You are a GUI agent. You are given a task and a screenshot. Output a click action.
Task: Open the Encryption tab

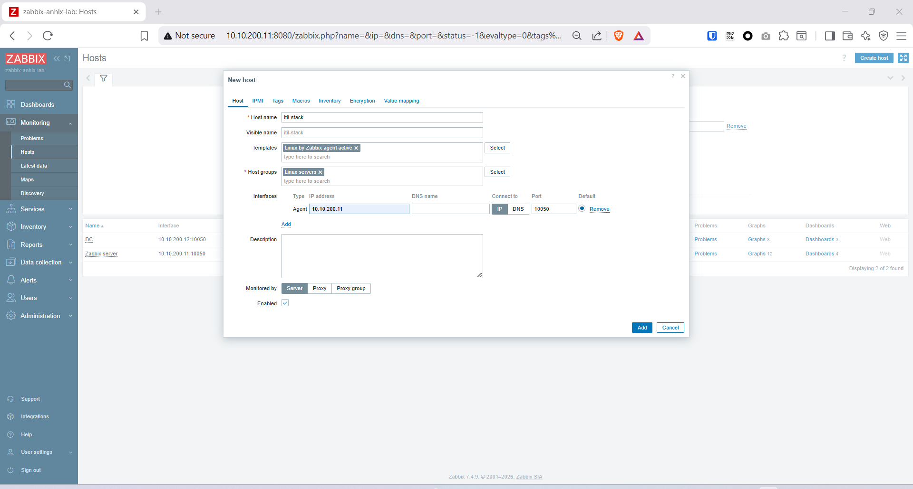point(362,101)
